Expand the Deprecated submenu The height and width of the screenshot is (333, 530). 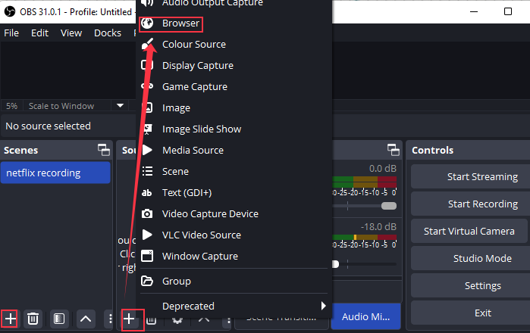[234, 306]
